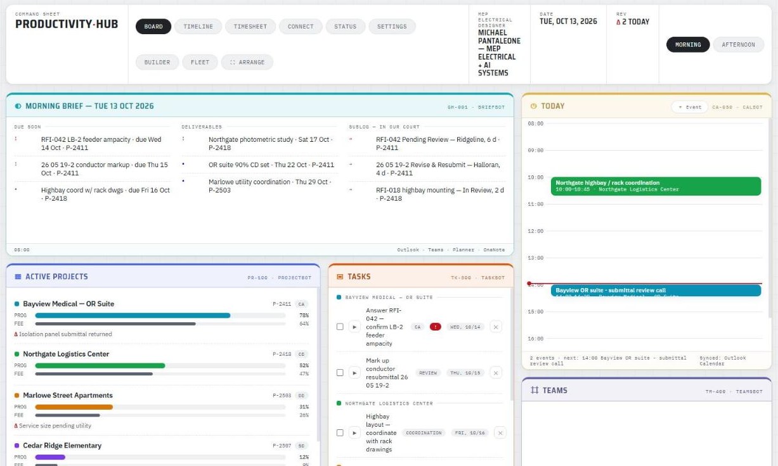Viewport: 778px width, 466px height.
Task: Open the Board tab
Action: click(x=153, y=27)
